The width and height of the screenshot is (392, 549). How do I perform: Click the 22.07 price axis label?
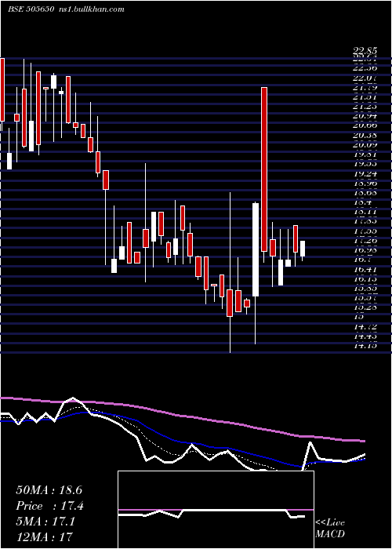pyautogui.click(x=365, y=78)
